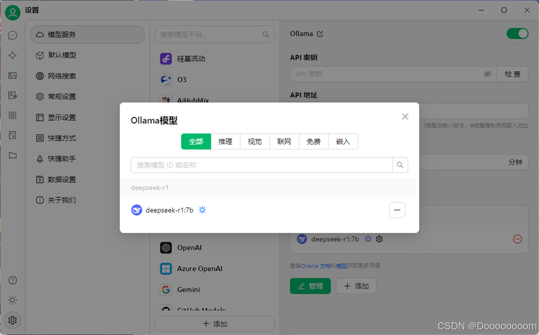The width and height of the screenshot is (539, 335).
Task: Click the OpenAI provider logo
Action: 165,247
